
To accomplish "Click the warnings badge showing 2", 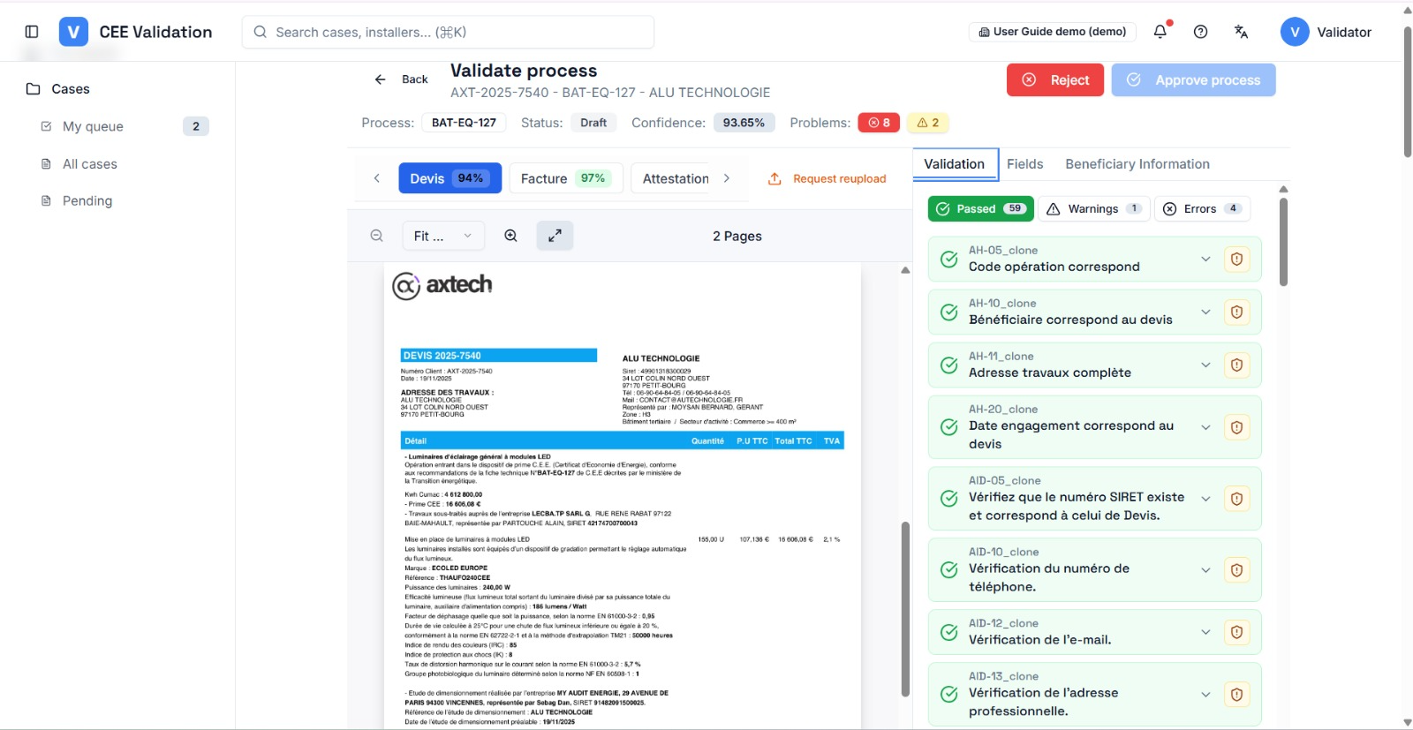I will (x=928, y=123).
